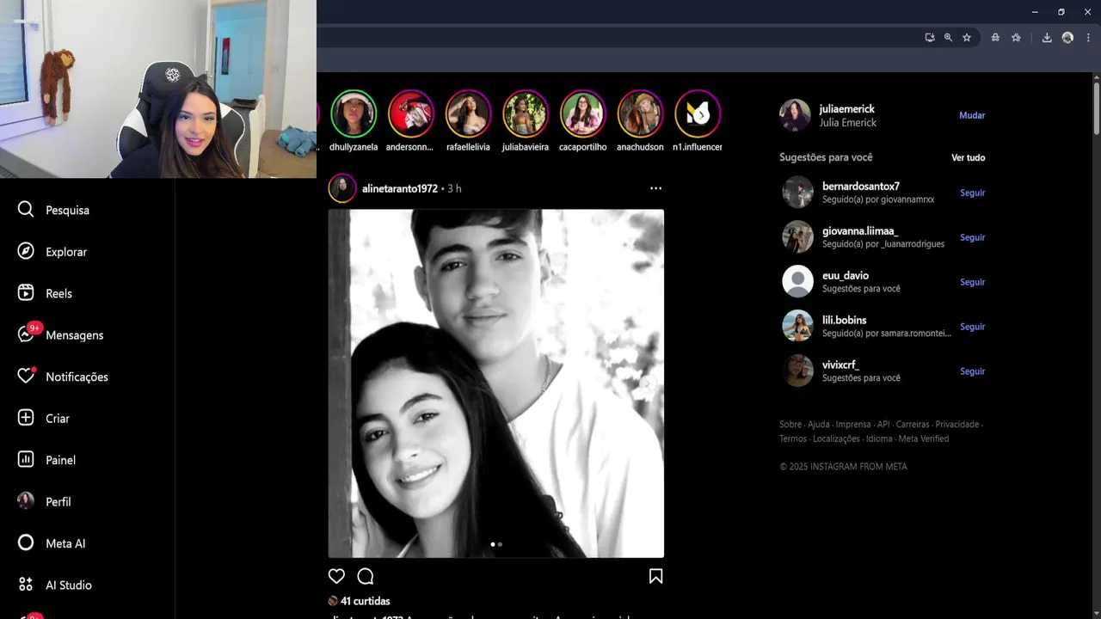Viewport: 1101px width, 619px height.
Task: View andersonn story
Action: coord(410,113)
